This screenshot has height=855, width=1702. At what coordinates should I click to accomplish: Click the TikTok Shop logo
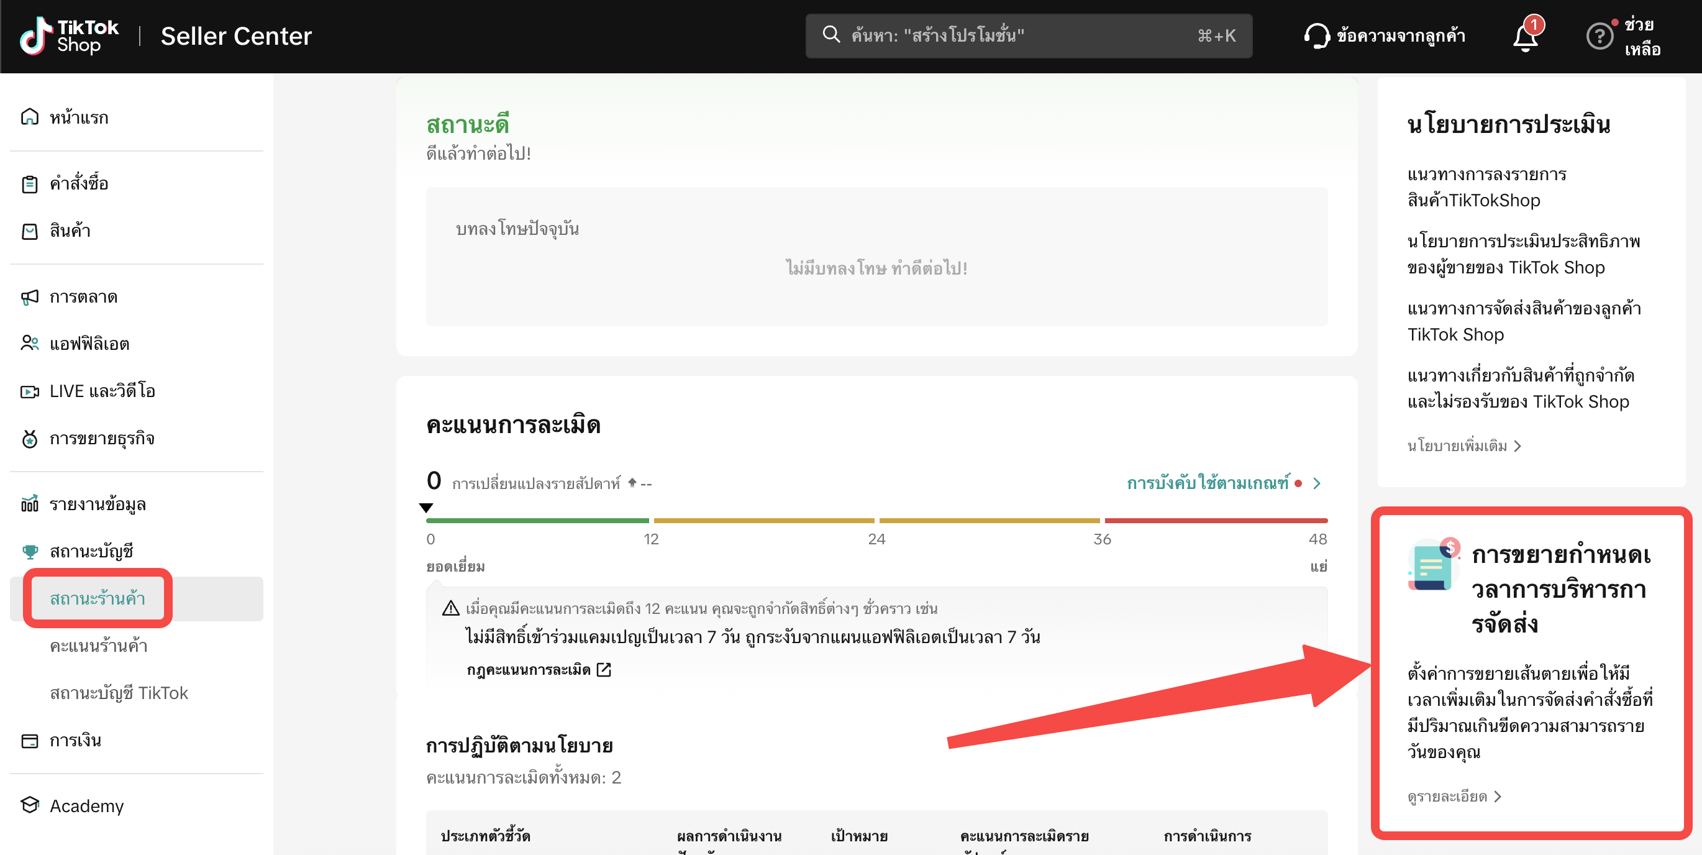coord(70,35)
